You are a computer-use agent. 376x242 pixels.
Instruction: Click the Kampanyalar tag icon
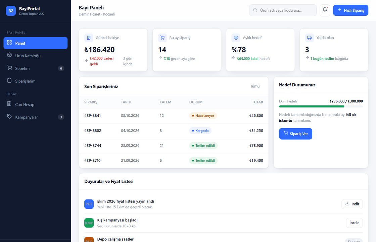click(x=9, y=116)
